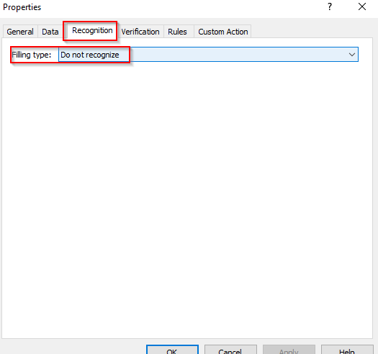Click blank tab strip right of Custom Action
This screenshot has height=354, width=378.
(312, 31)
